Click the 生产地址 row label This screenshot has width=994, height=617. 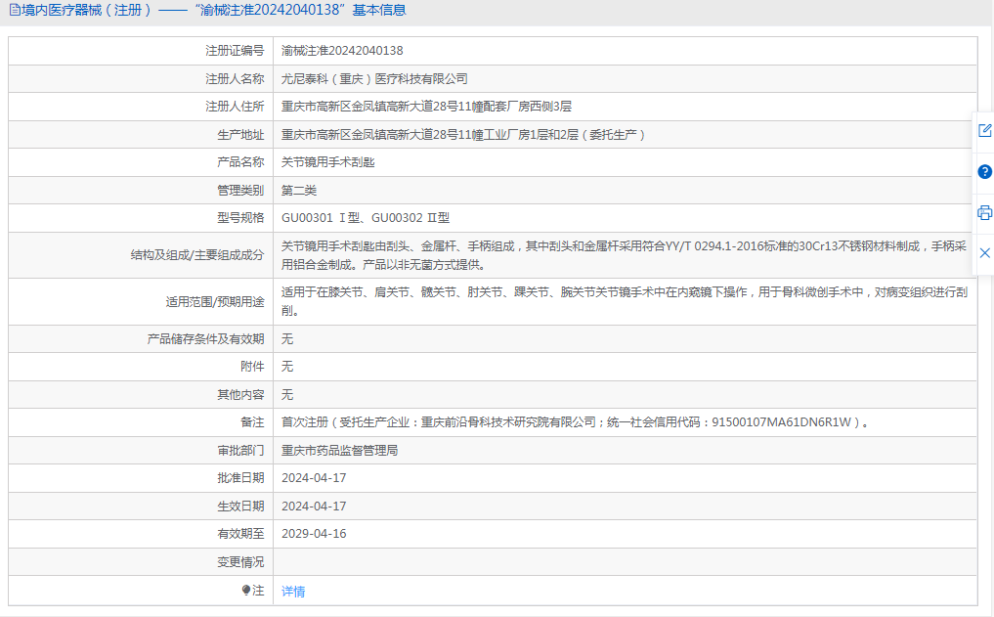tap(240, 134)
